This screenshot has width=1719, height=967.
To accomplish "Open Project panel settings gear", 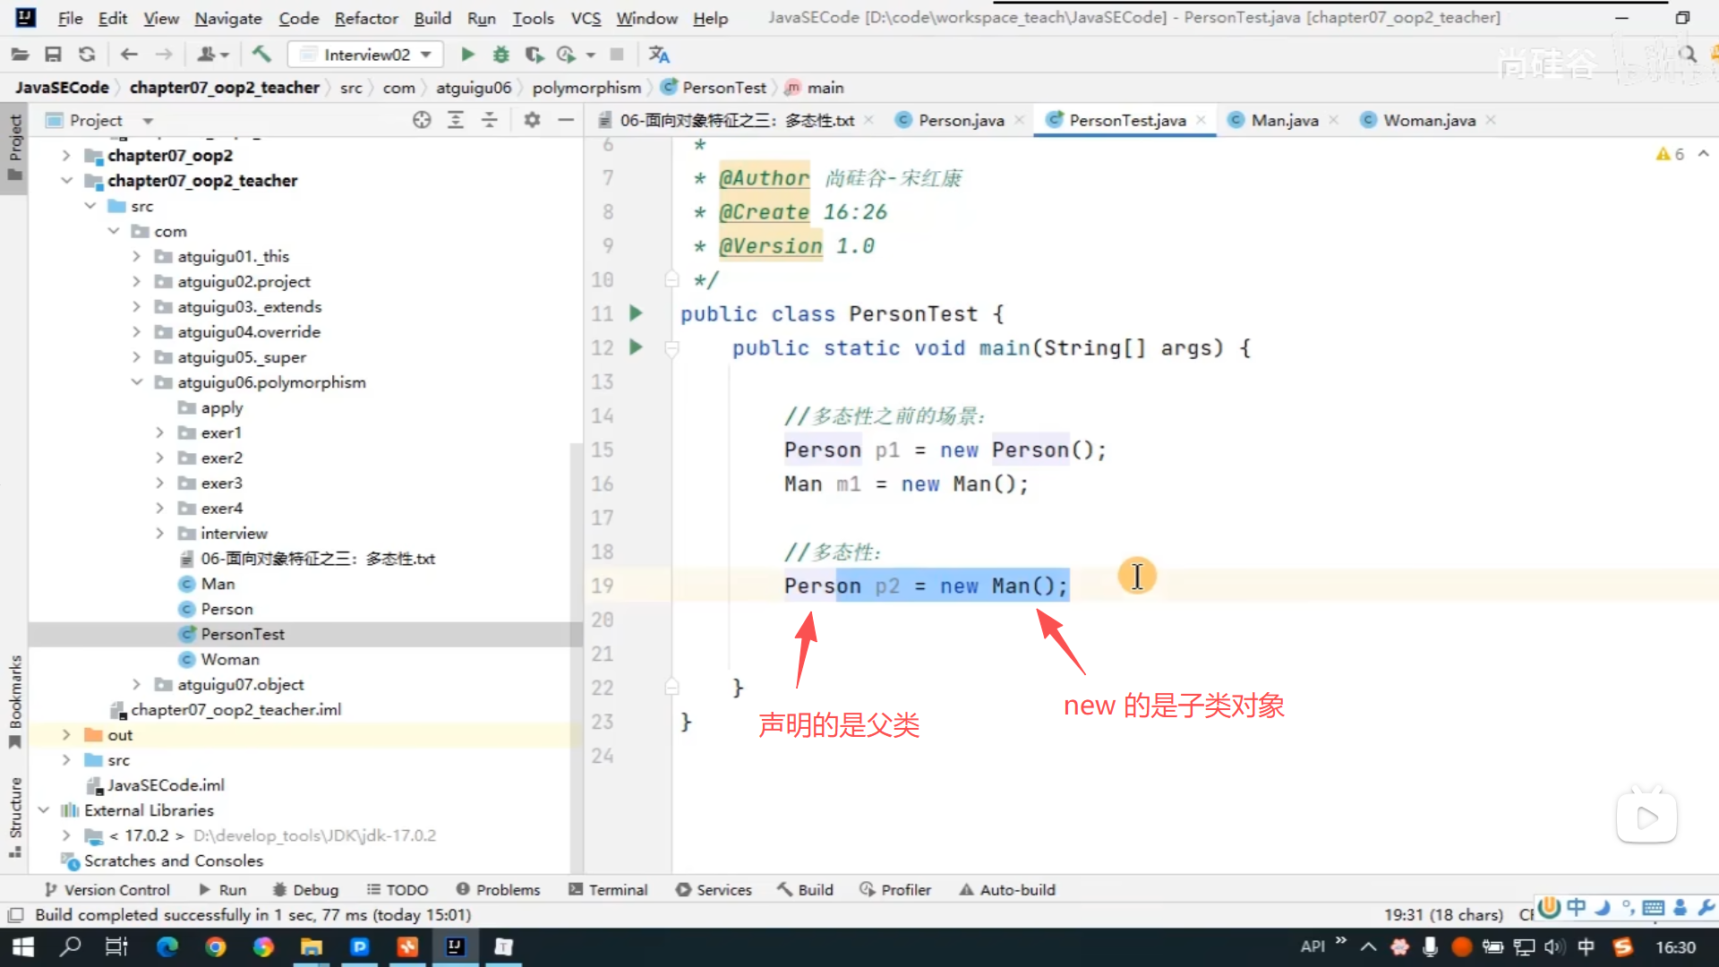I will point(532,120).
